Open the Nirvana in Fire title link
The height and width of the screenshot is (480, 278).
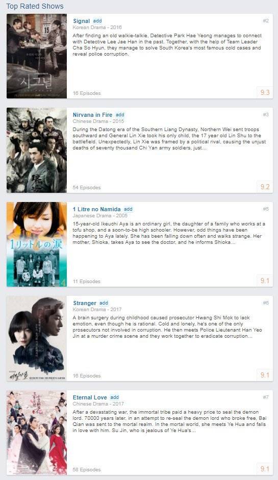[92, 115]
